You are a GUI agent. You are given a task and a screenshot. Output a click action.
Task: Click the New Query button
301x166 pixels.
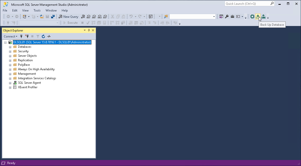pyautogui.click(x=68, y=16)
